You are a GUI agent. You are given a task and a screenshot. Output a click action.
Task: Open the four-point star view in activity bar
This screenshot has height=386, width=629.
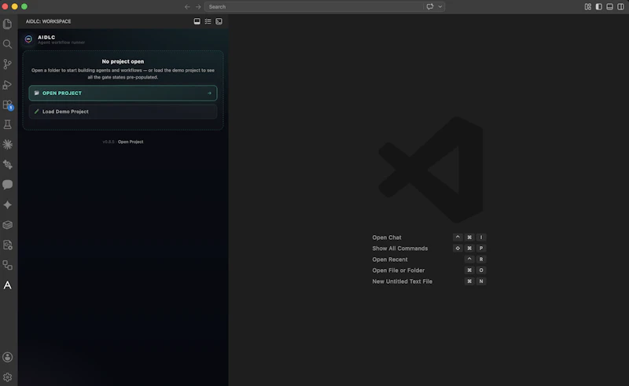coord(7,204)
